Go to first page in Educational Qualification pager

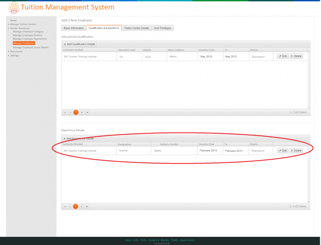(x=65, y=112)
